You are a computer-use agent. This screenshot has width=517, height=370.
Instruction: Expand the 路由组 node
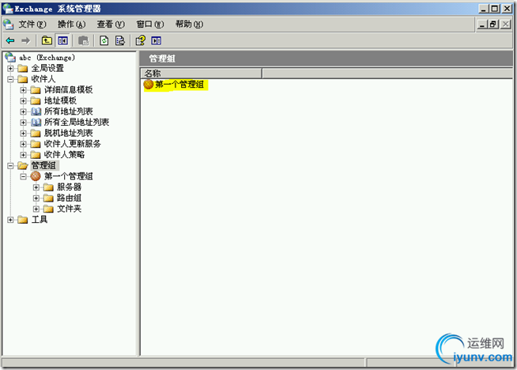click(x=36, y=198)
